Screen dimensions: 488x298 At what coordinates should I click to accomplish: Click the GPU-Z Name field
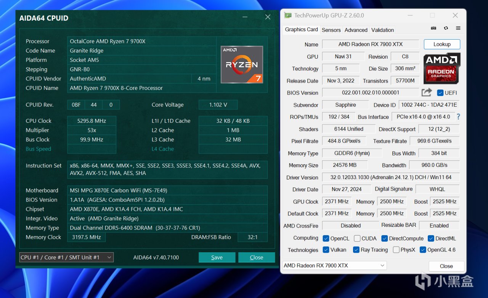pos(371,44)
